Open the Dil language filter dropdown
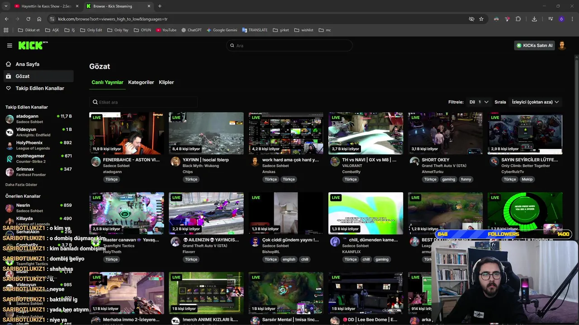This screenshot has height=325, width=579. click(x=479, y=102)
